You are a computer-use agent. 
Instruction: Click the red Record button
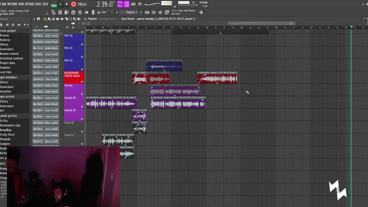[74, 4]
